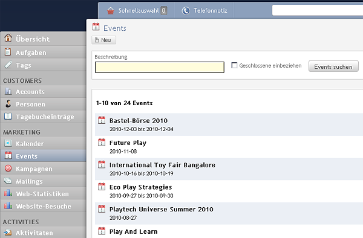Click the Eco Play Strategies event icon
363x238 pixels.
102,187
